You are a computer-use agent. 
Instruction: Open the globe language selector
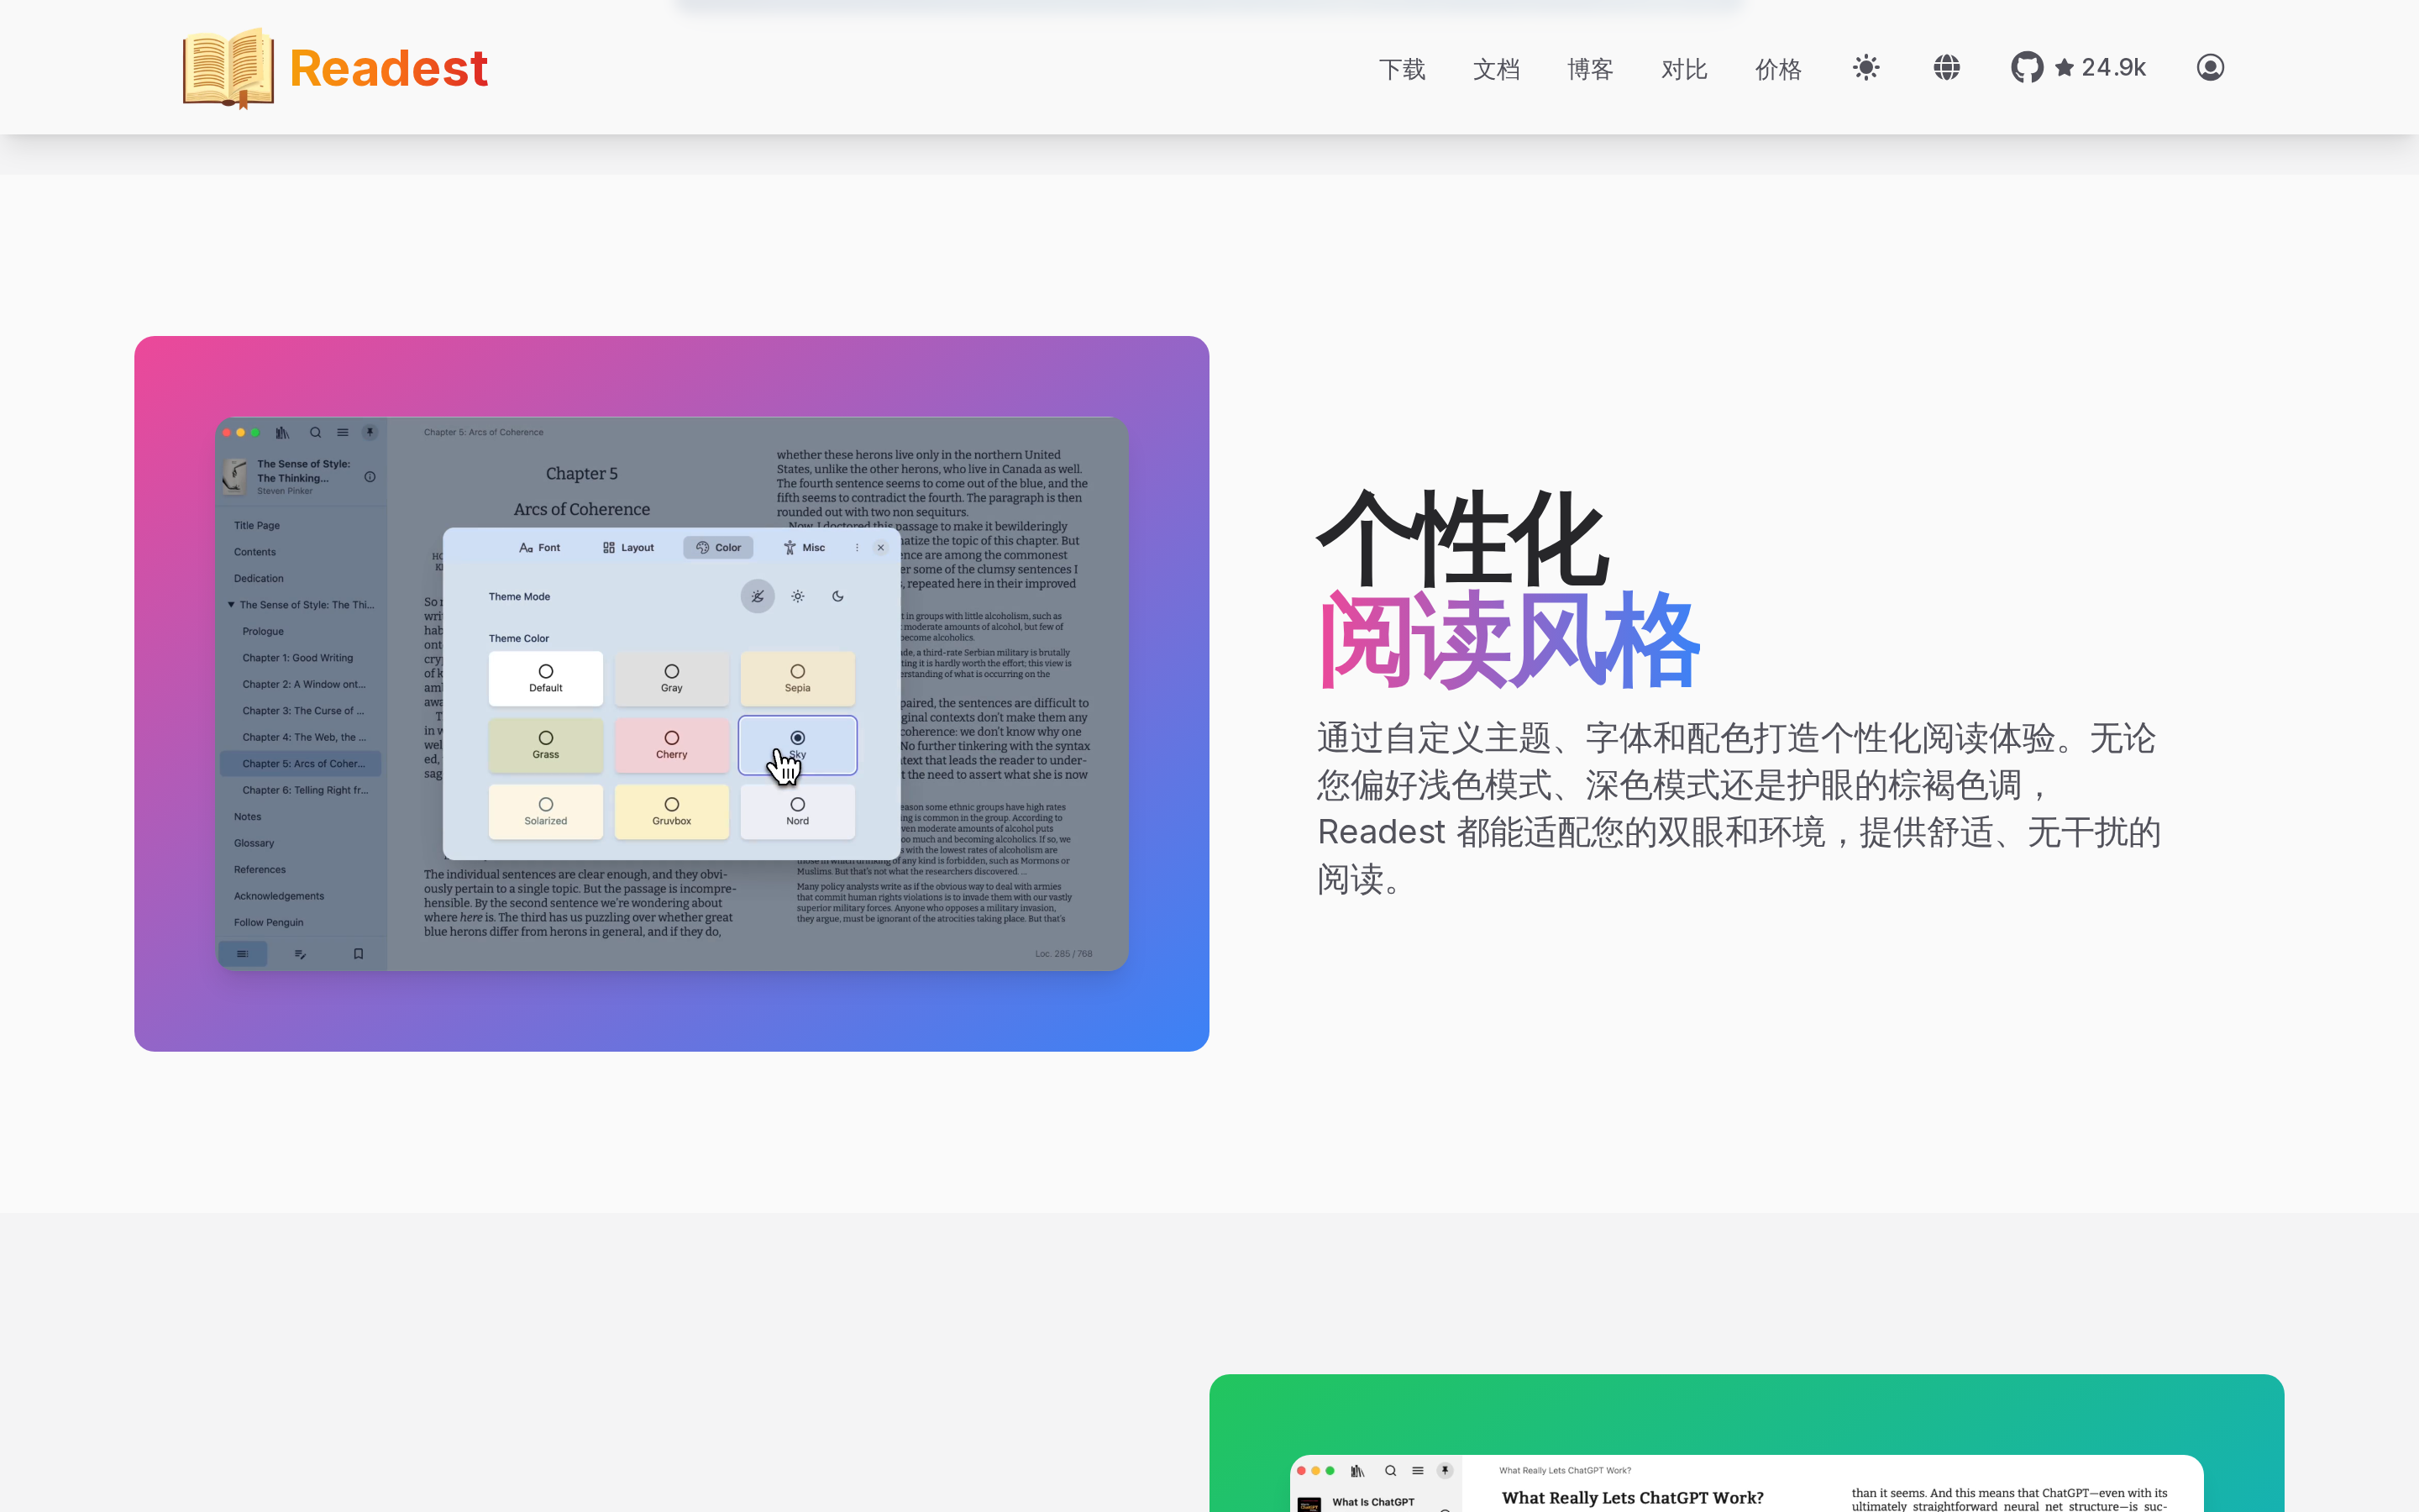[x=1946, y=68]
